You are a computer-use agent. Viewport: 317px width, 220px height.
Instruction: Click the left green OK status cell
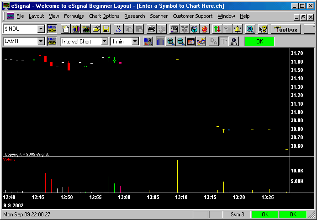[x=265, y=215]
